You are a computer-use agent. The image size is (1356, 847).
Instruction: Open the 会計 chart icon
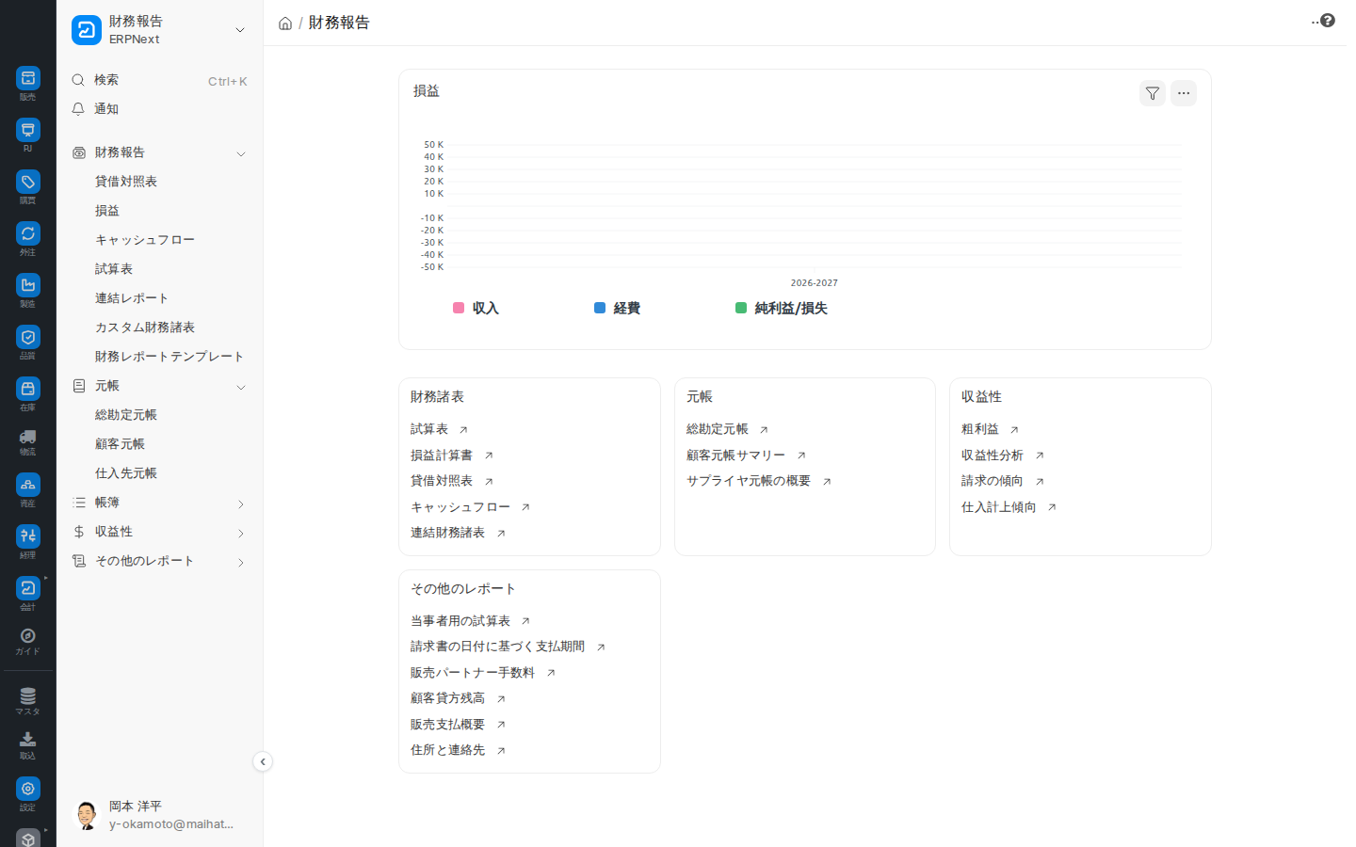point(28,588)
